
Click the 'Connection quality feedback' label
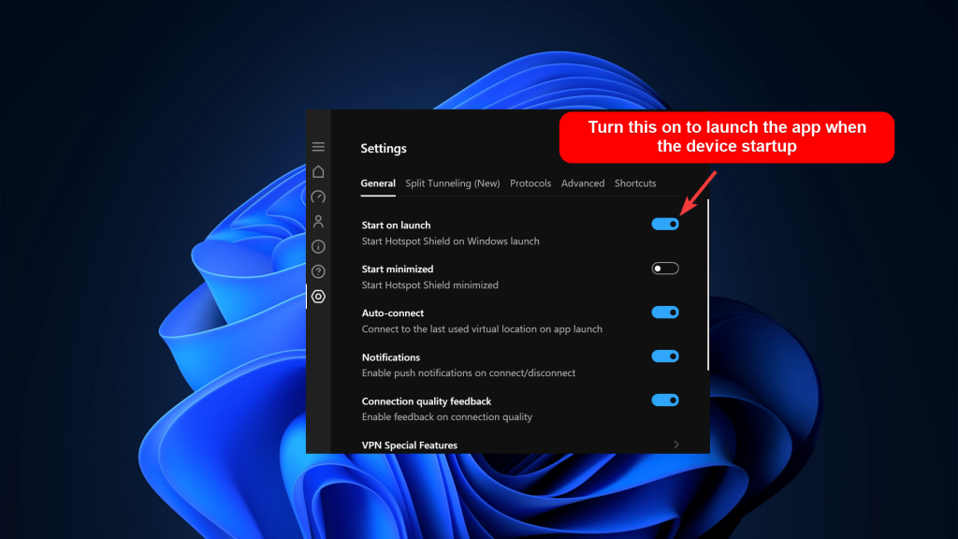pos(427,401)
